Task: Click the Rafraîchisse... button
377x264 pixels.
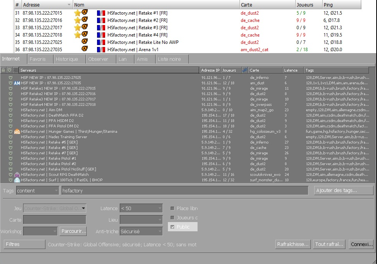Action: (x=293, y=244)
